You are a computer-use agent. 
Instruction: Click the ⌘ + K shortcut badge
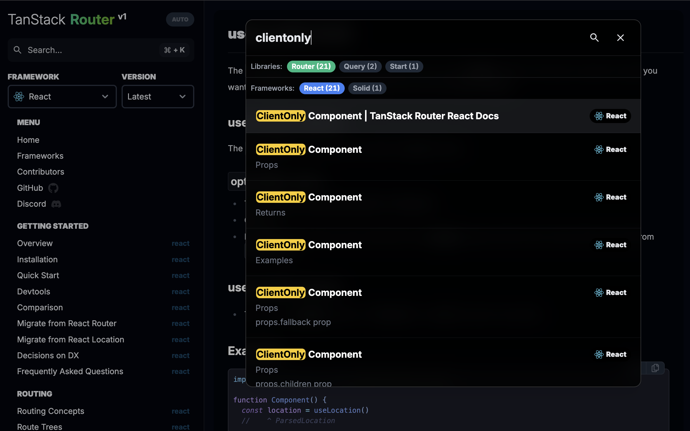pyautogui.click(x=175, y=50)
